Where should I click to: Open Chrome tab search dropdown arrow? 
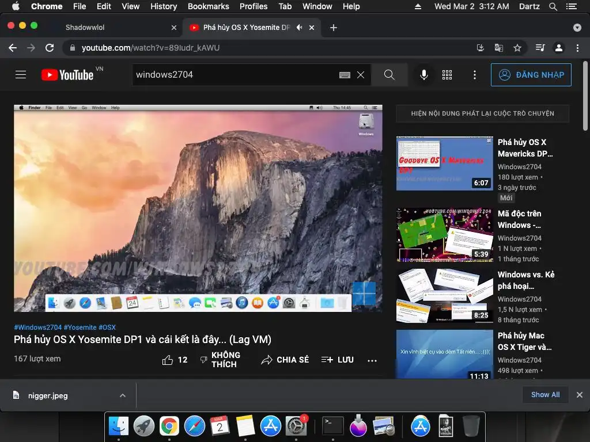click(x=577, y=28)
